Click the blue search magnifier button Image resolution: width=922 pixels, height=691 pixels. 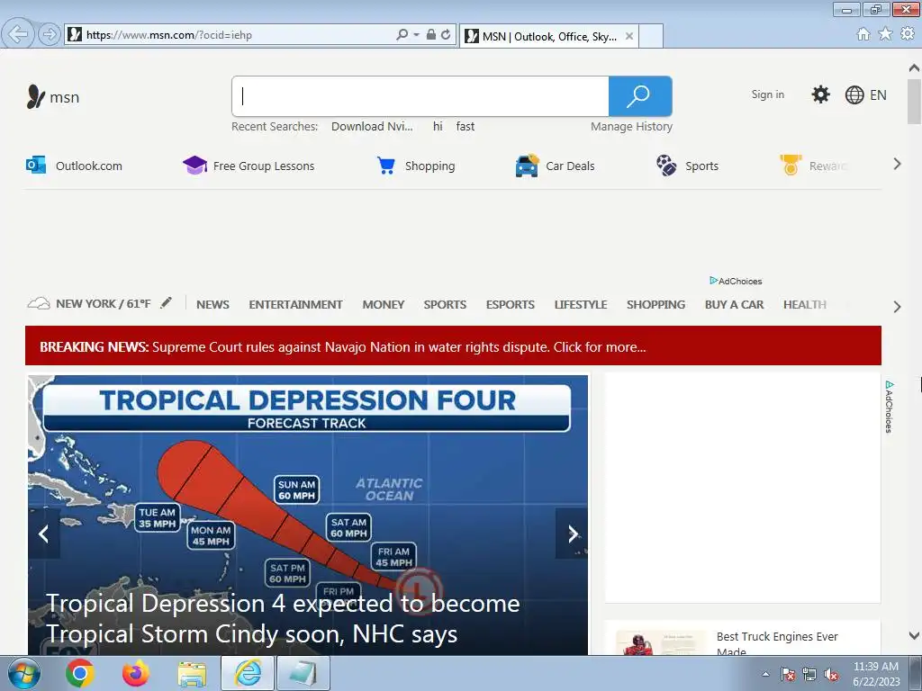click(x=640, y=96)
